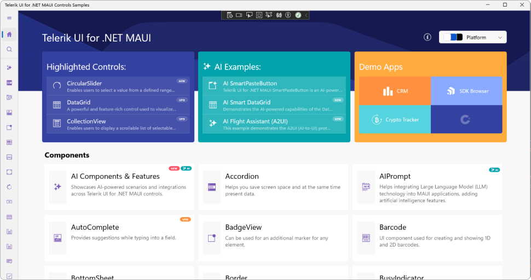Click the information circle icon near Platform
Image resolution: width=531 pixels, height=280 pixels.
[x=428, y=37]
